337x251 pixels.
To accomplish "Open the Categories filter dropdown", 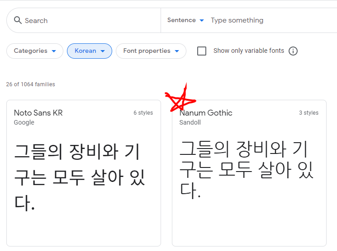I will [x=35, y=51].
